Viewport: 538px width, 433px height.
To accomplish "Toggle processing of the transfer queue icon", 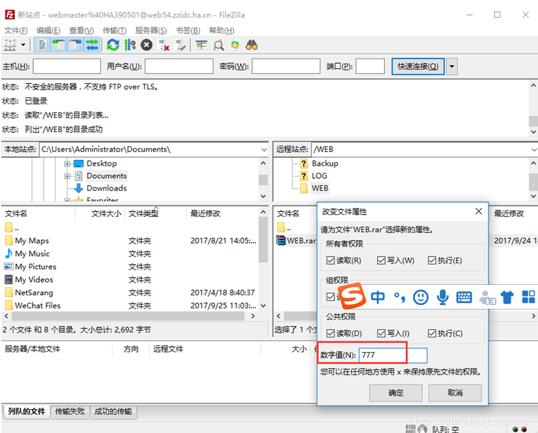I will click(129, 45).
